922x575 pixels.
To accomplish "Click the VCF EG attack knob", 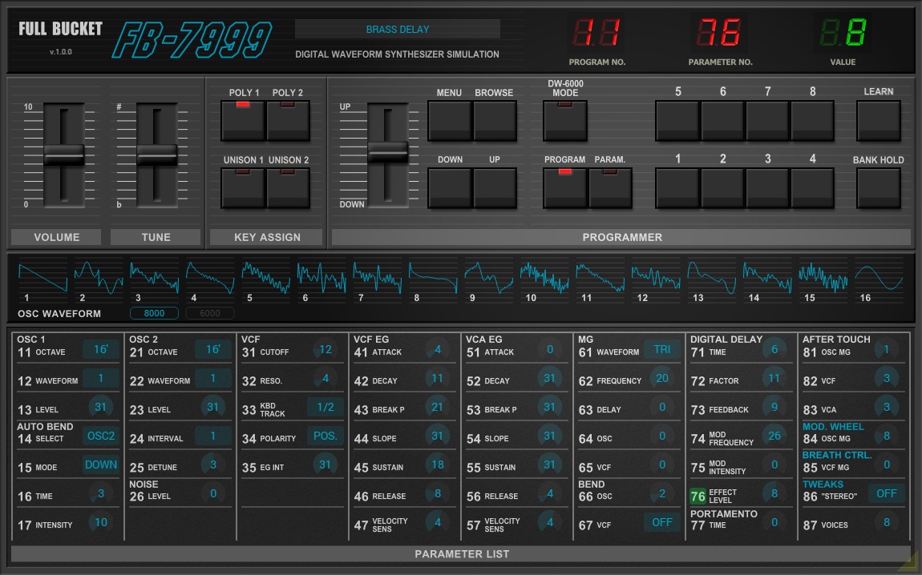I will coord(438,350).
